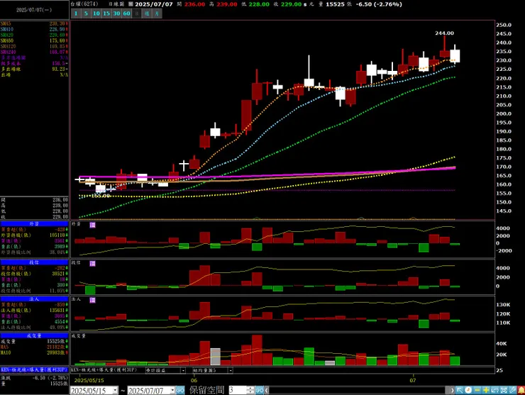The width and height of the screenshot is (525, 395).
Task: Click the clock icon in bottom toolbar
Action: pyautogui.click(x=468, y=390)
